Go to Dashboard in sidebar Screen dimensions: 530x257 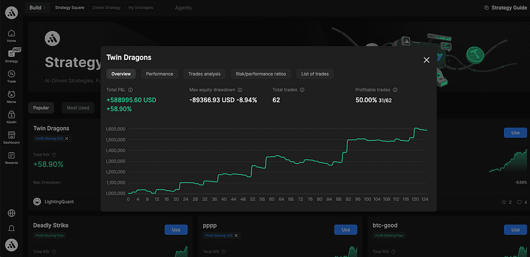tap(12, 135)
